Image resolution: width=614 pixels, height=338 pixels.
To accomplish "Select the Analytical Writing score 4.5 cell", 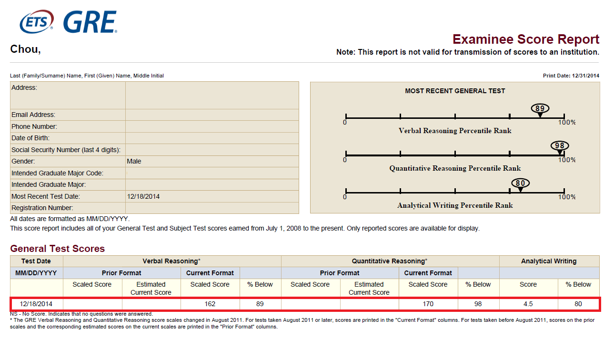I will point(528,304).
